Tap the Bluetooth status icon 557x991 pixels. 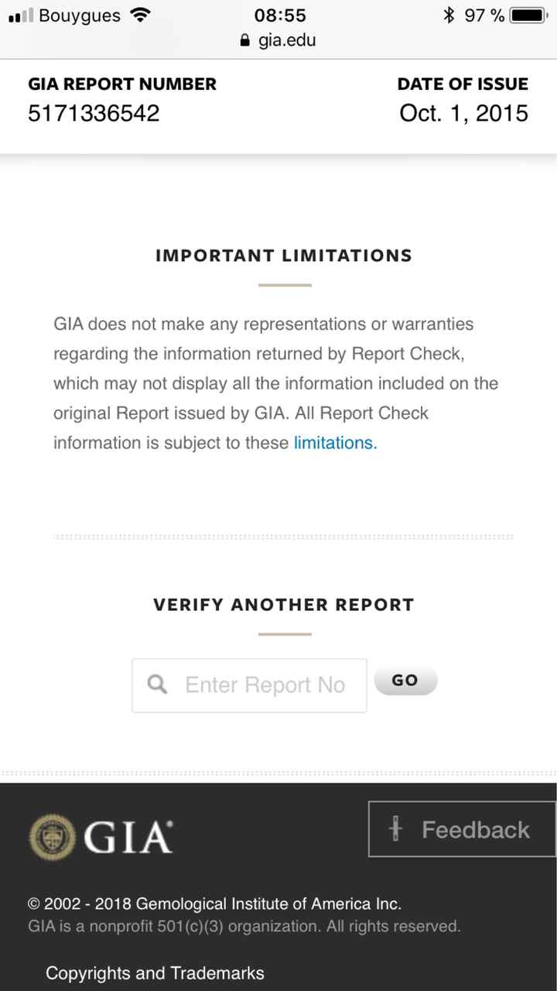(x=448, y=15)
